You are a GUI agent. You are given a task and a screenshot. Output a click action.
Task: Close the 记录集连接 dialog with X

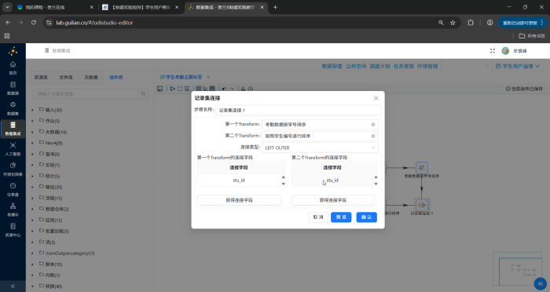[376, 98]
